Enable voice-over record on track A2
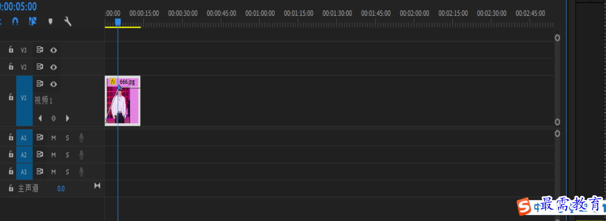 [81, 155]
